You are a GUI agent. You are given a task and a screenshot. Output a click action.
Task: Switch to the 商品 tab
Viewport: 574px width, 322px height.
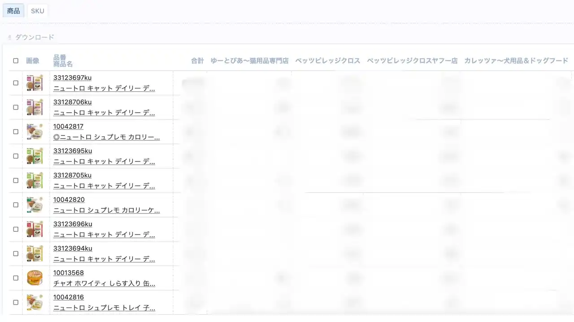[13, 11]
